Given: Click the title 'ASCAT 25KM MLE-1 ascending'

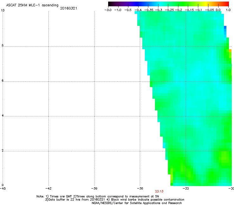Looking at the screenshot, I should coord(32,5).
